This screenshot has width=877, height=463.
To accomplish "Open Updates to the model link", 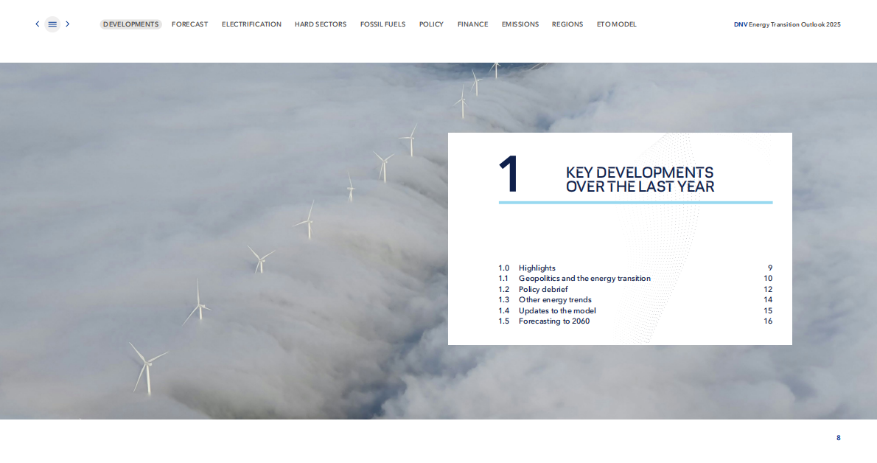I will [x=557, y=311].
